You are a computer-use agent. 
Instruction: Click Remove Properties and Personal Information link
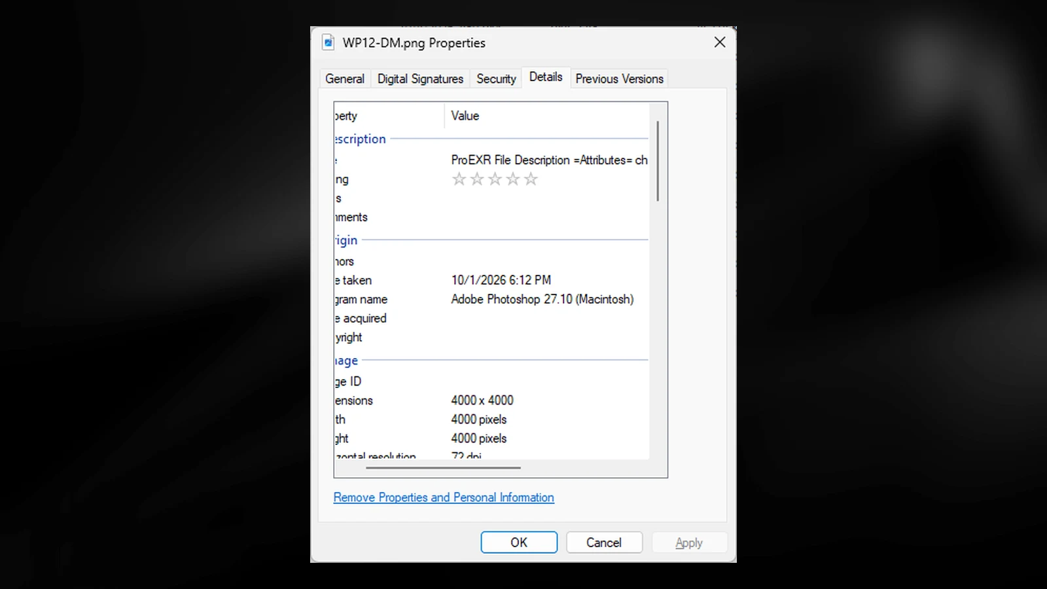[x=444, y=497]
